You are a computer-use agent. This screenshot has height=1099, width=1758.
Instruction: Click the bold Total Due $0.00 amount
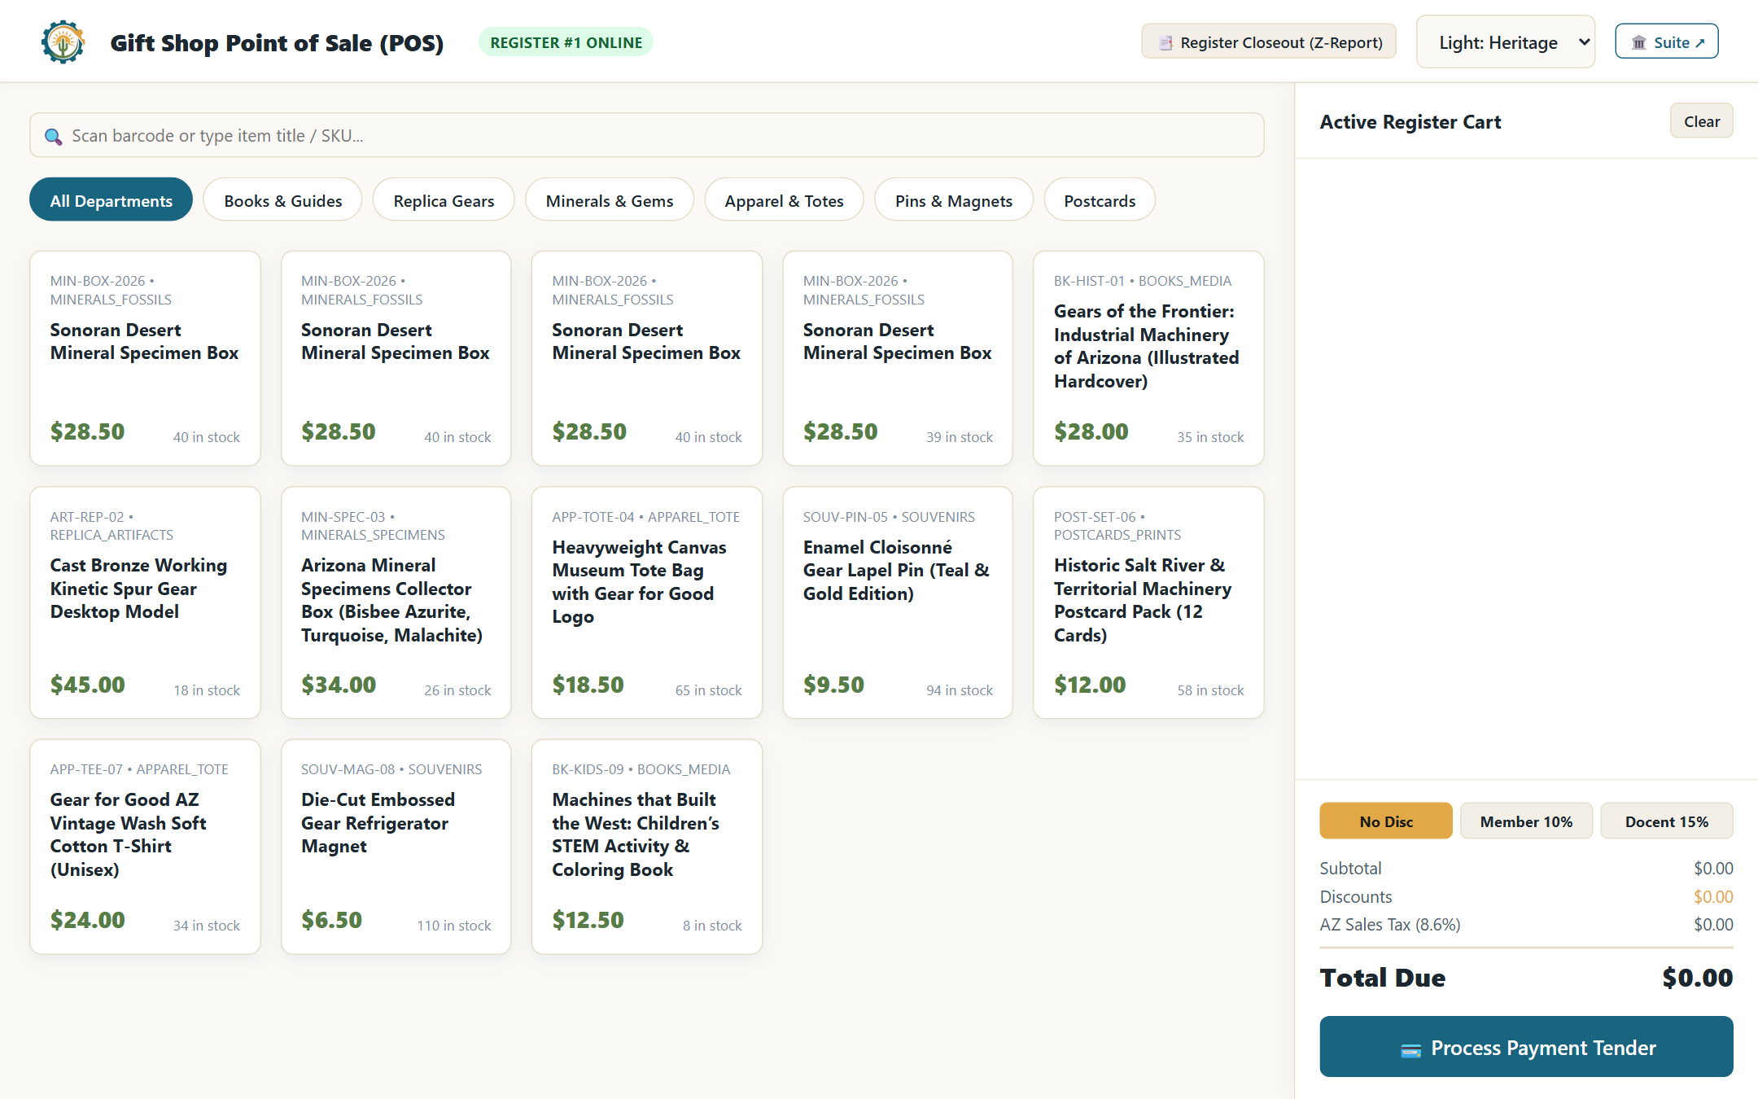pyautogui.click(x=1698, y=977)
